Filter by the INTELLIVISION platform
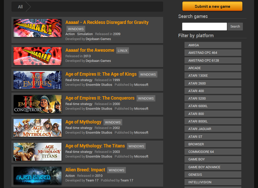The width and height of the screenshot is (258, 188). click(213, 182)
